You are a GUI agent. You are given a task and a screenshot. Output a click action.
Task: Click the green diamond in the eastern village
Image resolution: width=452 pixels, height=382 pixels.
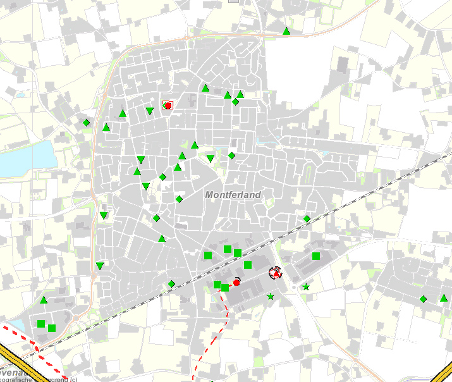[423, 299]
